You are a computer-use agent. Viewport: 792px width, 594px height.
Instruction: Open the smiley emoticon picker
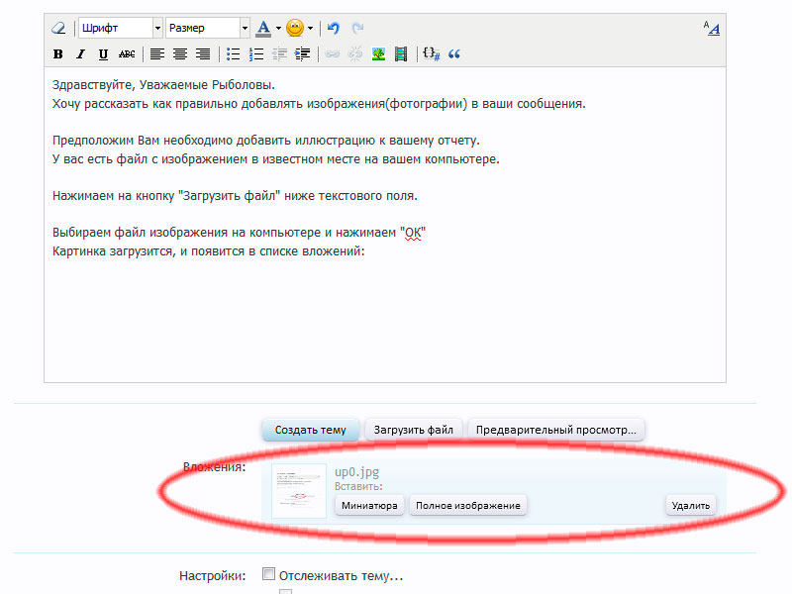click(x=294, y=28)
